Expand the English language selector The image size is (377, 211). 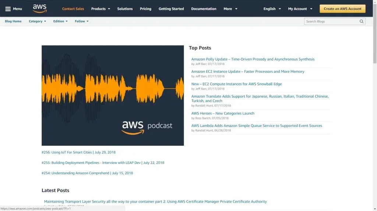pyautogui.click(x=272, y=9)
